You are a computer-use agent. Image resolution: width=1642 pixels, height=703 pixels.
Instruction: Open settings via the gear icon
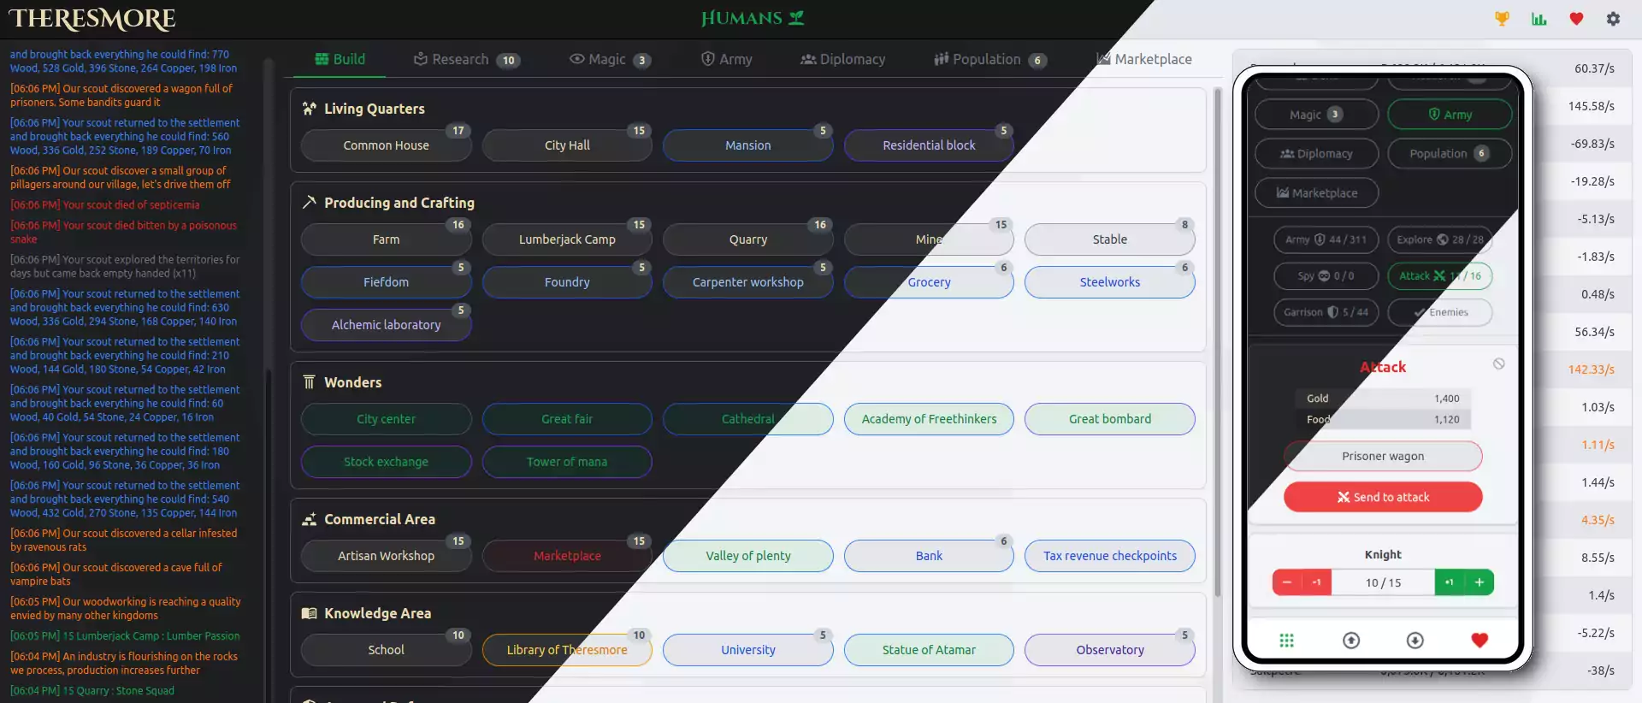[1613, 19]
